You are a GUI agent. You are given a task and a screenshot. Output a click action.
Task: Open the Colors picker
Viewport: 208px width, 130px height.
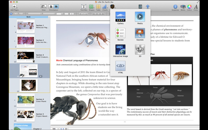coord(190,7)
